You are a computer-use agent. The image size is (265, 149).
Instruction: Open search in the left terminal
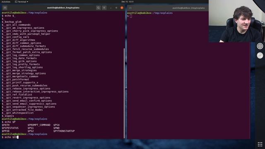(98, 8)
